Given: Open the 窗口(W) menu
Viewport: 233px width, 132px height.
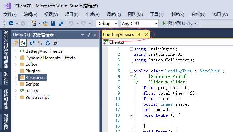Looking at the screenshot, I should point(220,15).
